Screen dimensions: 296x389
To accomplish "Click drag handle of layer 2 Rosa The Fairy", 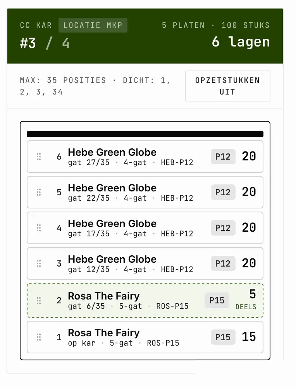I will (39, 300).
